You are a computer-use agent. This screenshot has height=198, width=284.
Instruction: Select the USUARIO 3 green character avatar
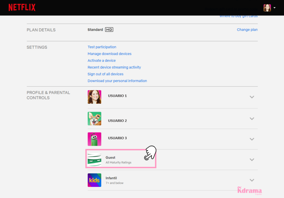click(94, 139)
